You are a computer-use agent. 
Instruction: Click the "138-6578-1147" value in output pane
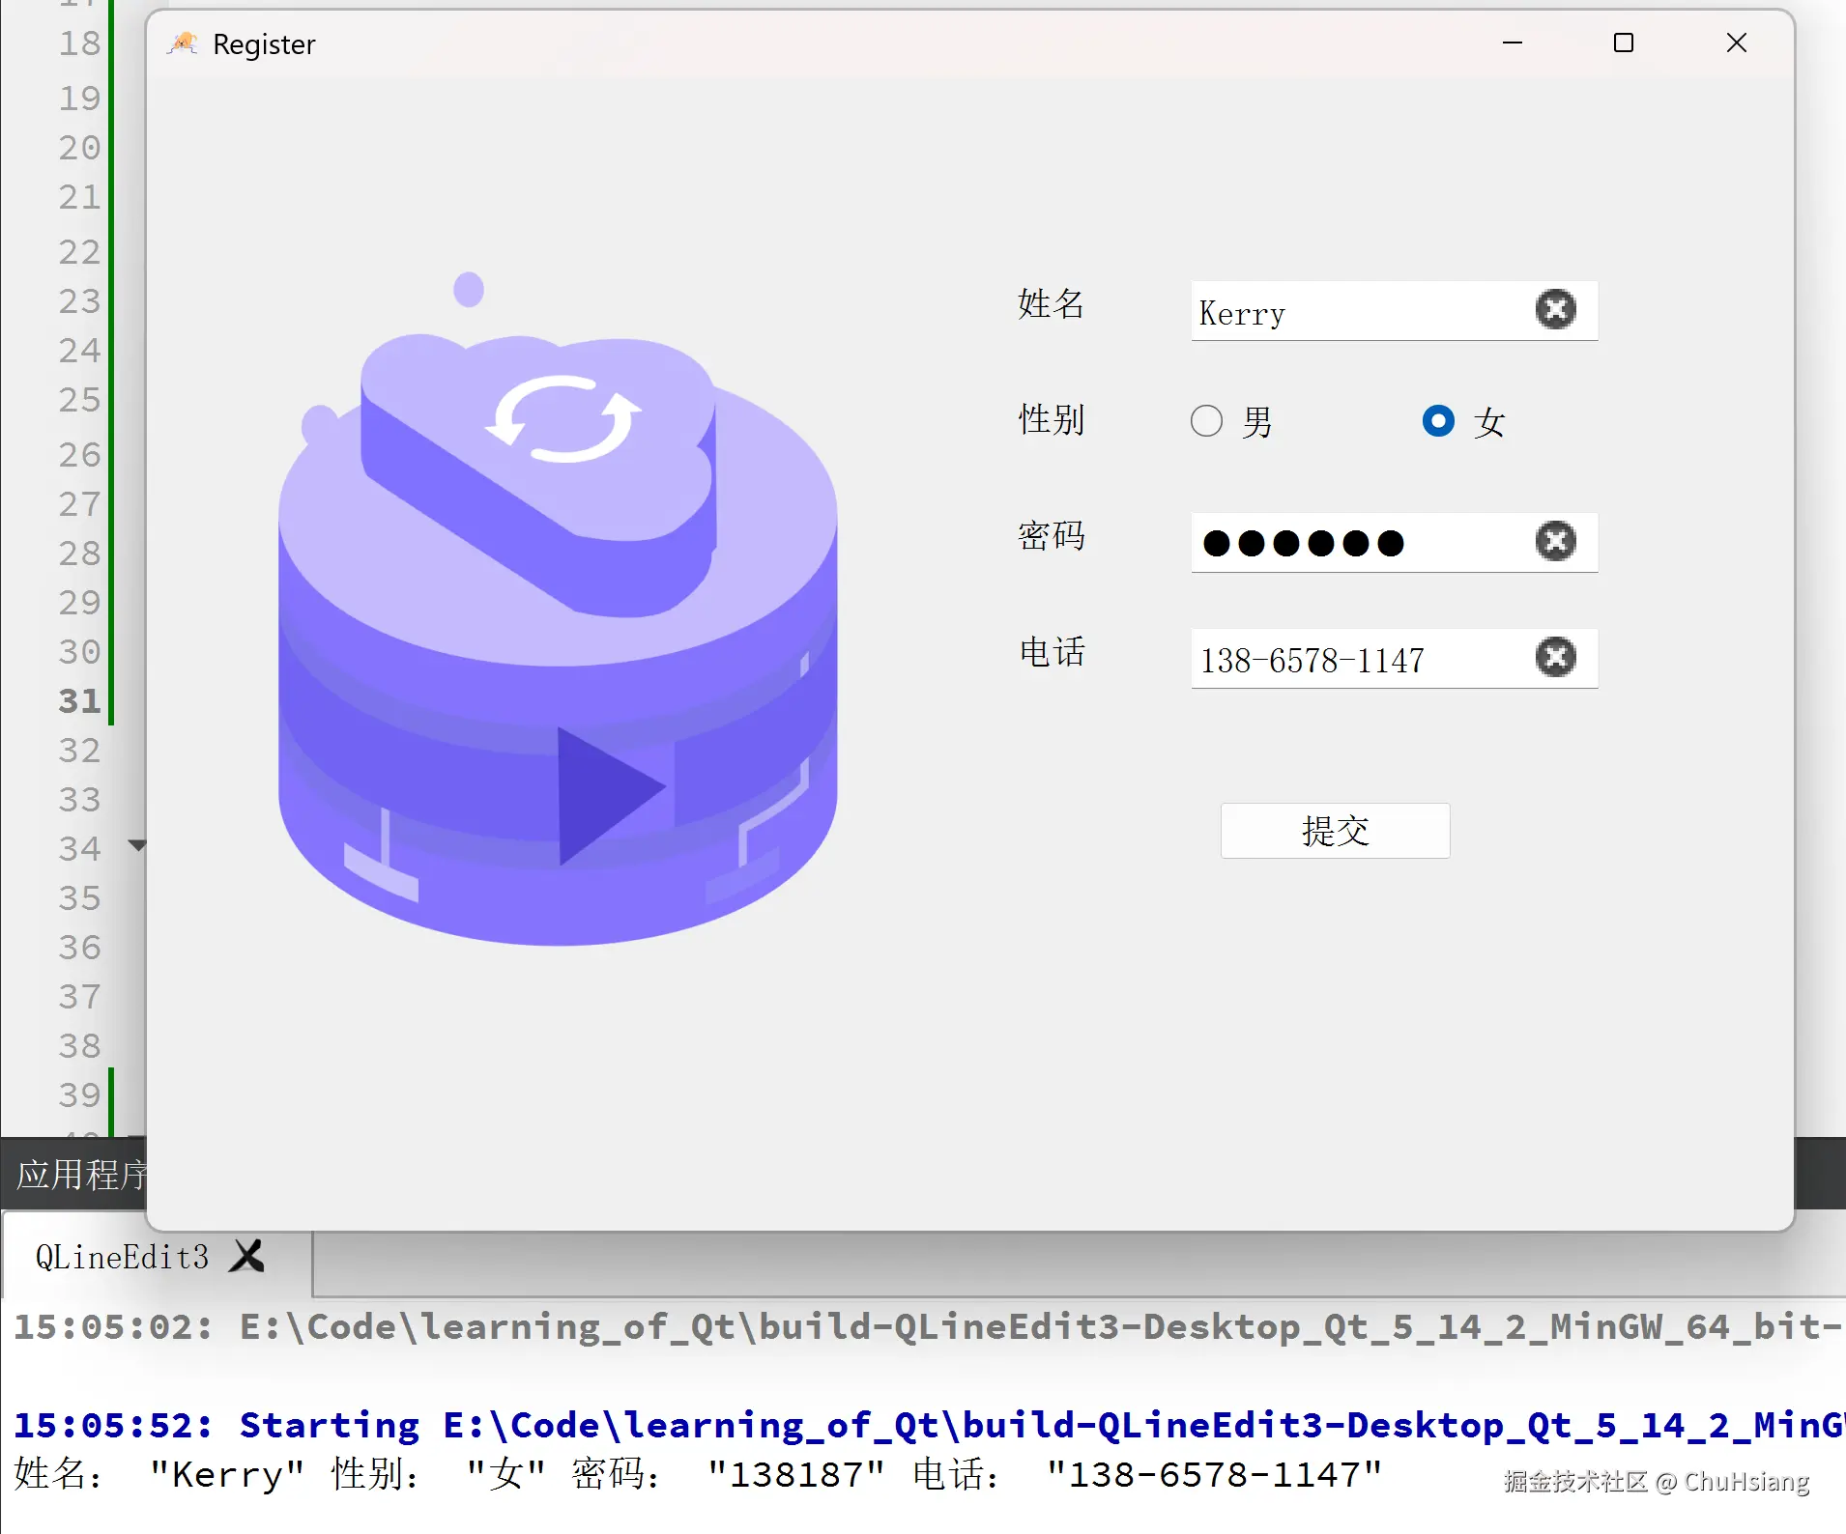tap(1214, 1475)
